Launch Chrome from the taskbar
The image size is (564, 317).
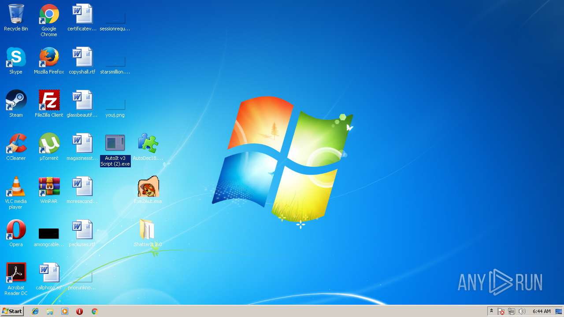94,311
